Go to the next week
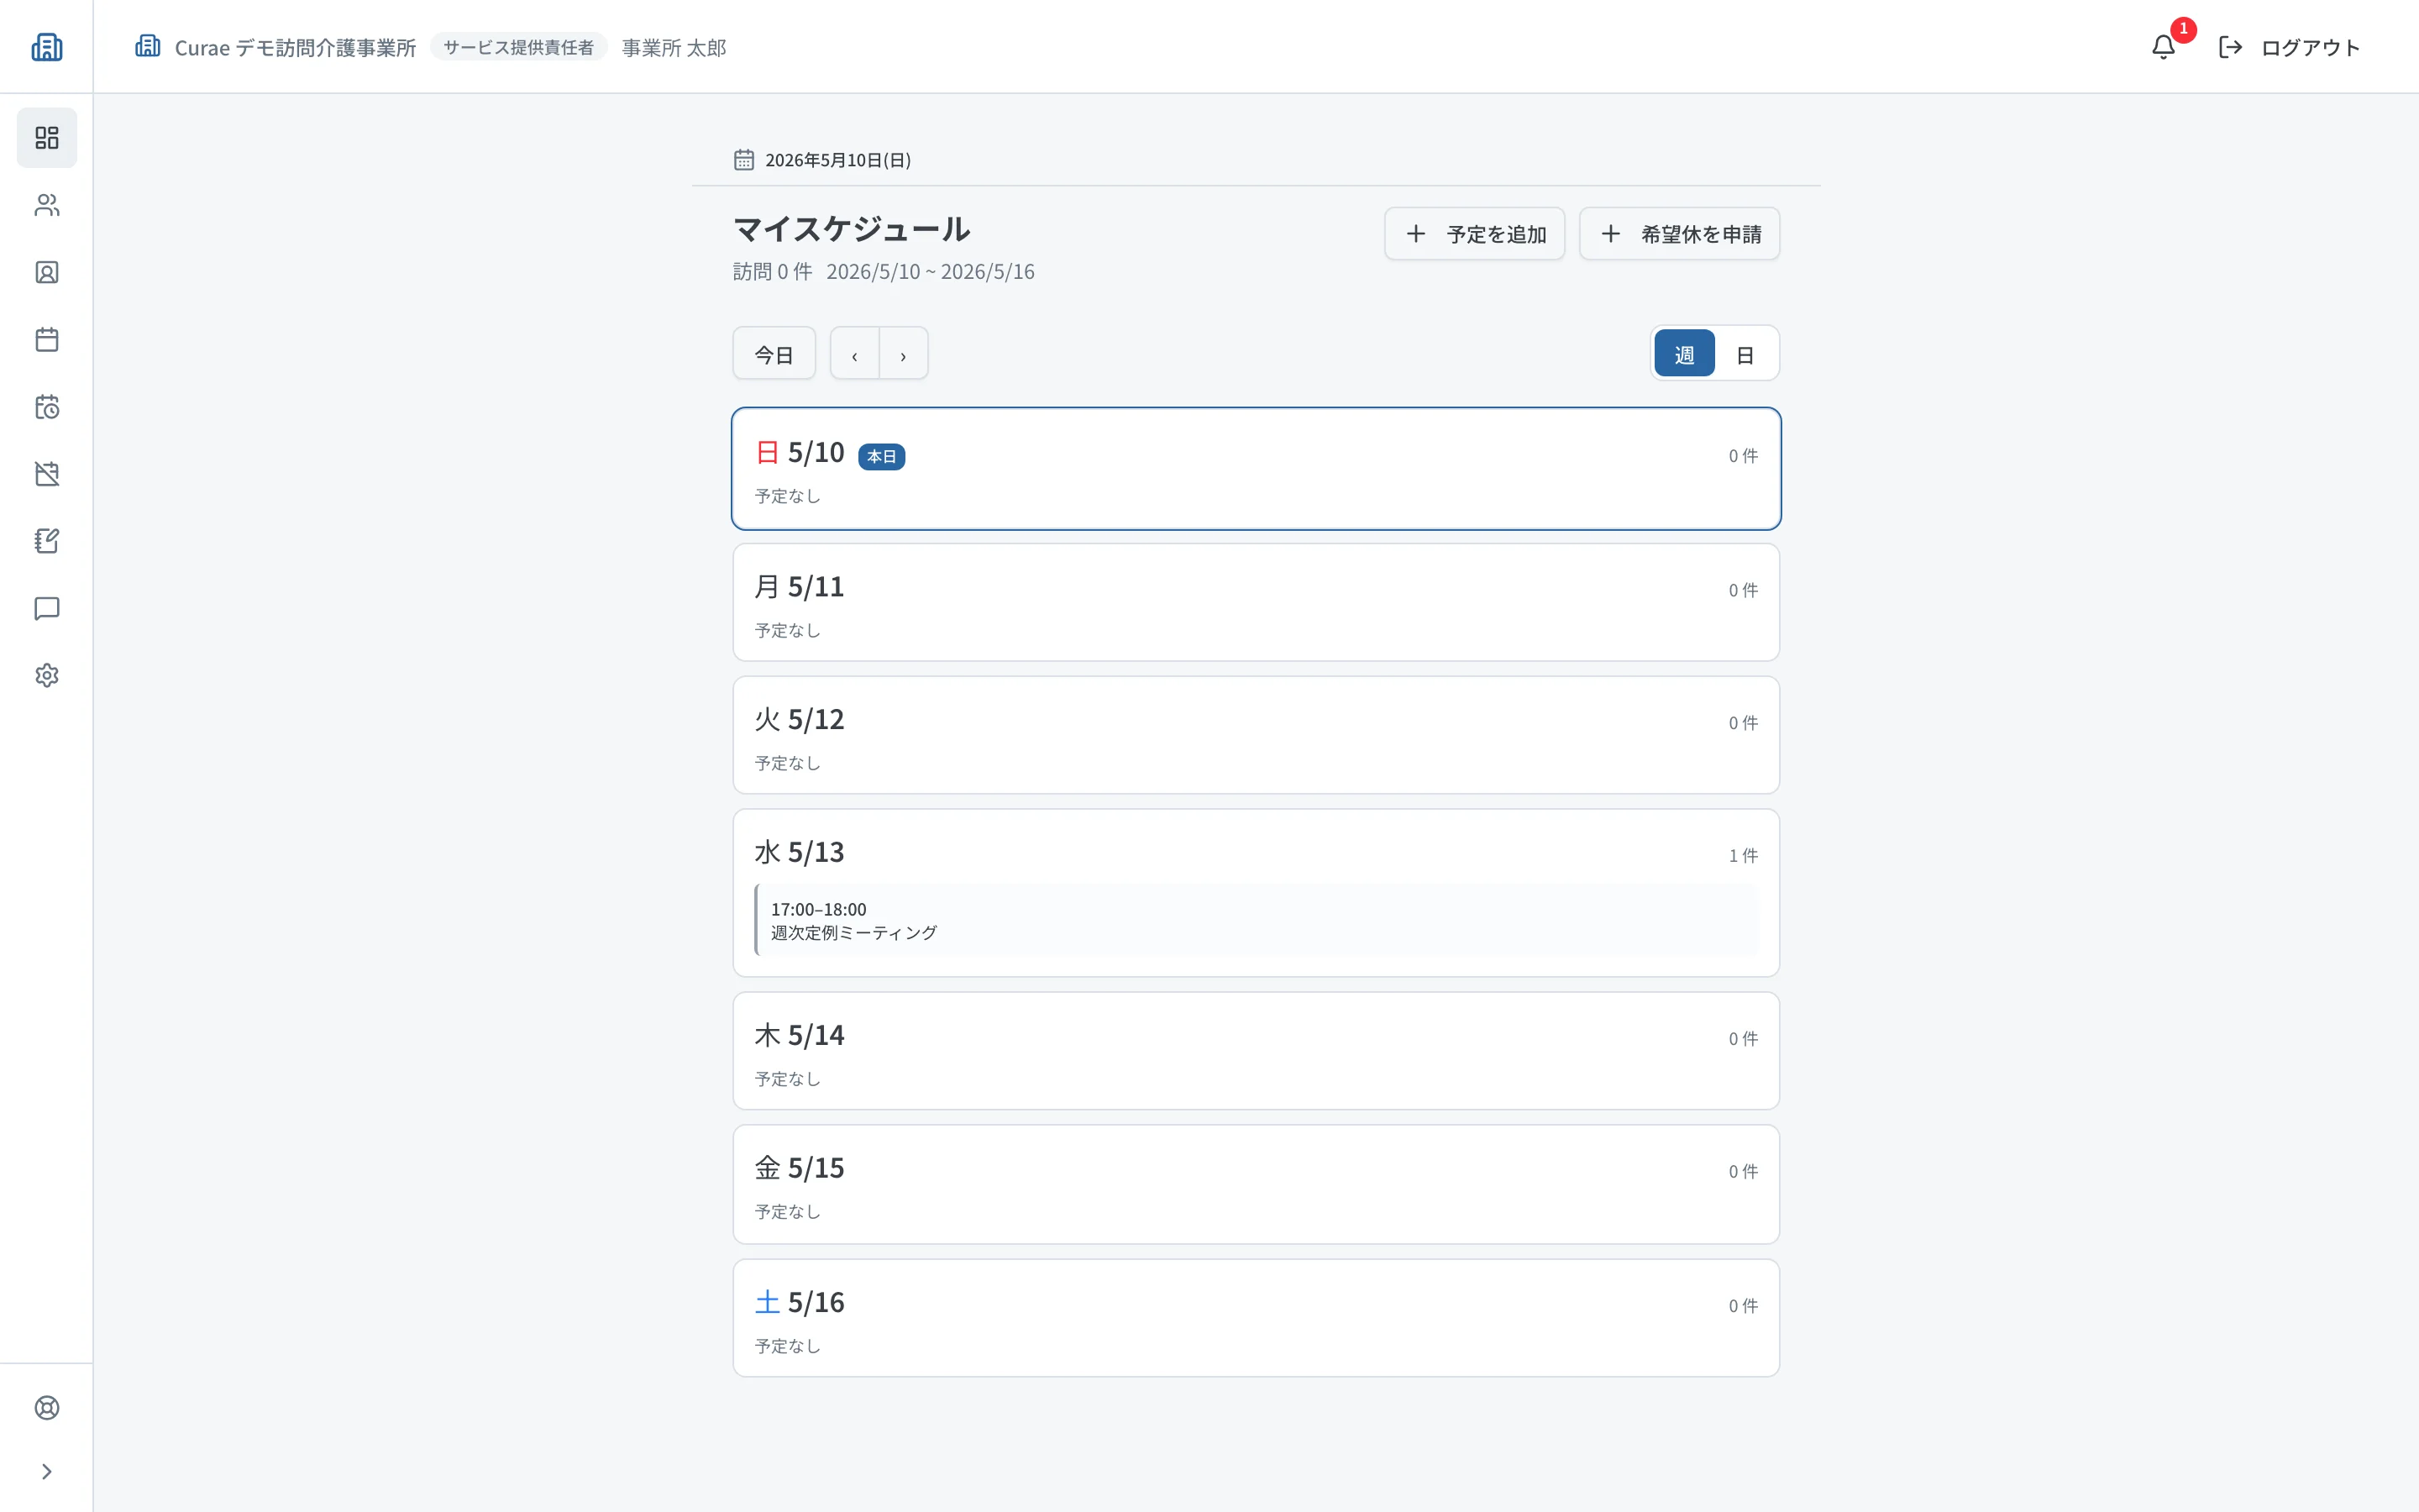 (x=904, y=354)
